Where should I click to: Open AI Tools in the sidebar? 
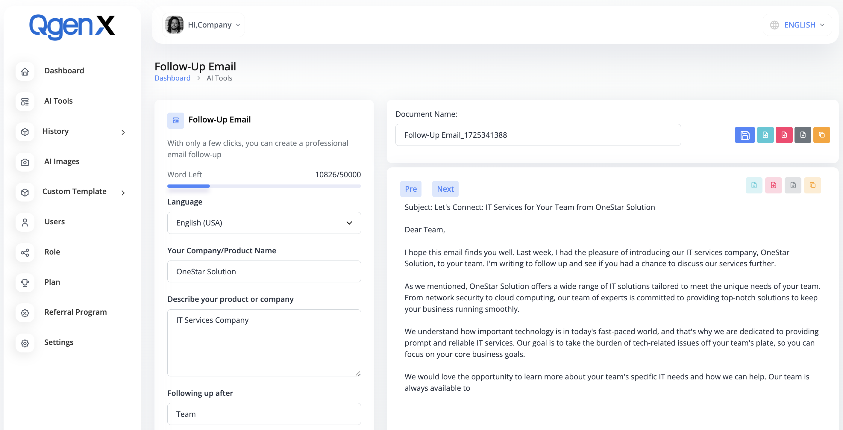pos(59,101)
